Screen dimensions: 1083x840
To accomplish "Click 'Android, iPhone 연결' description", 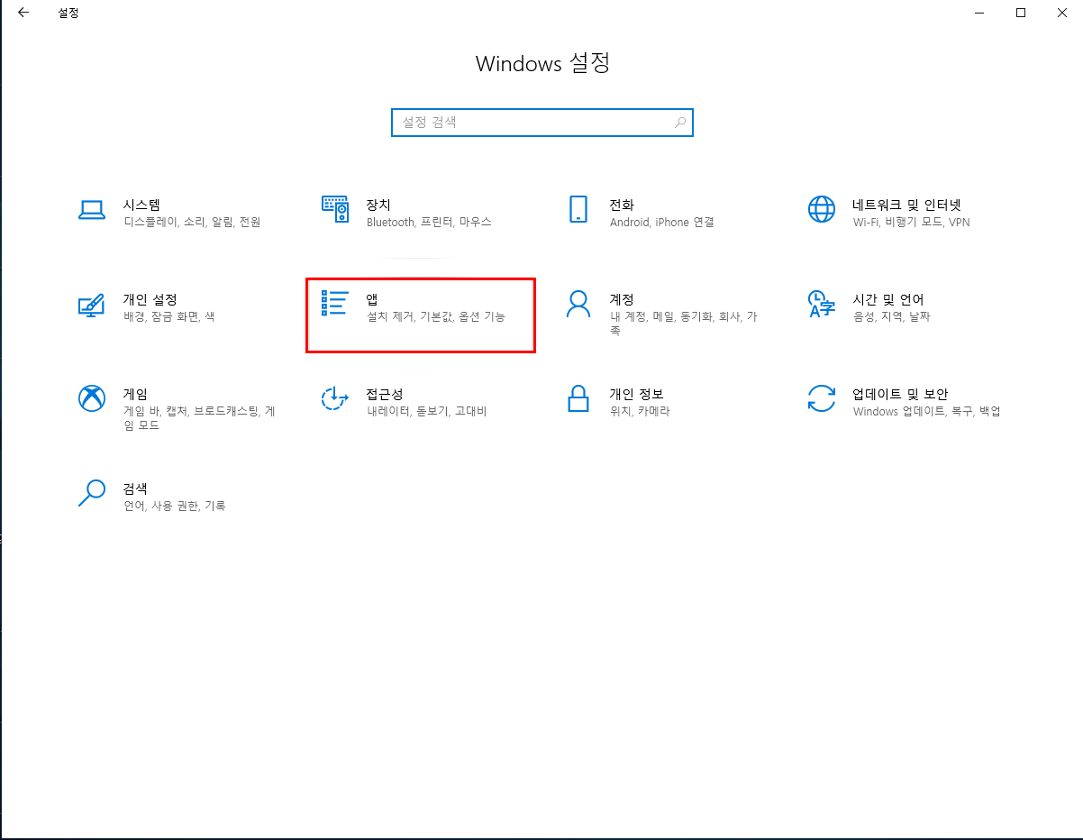I will [661, 222].
